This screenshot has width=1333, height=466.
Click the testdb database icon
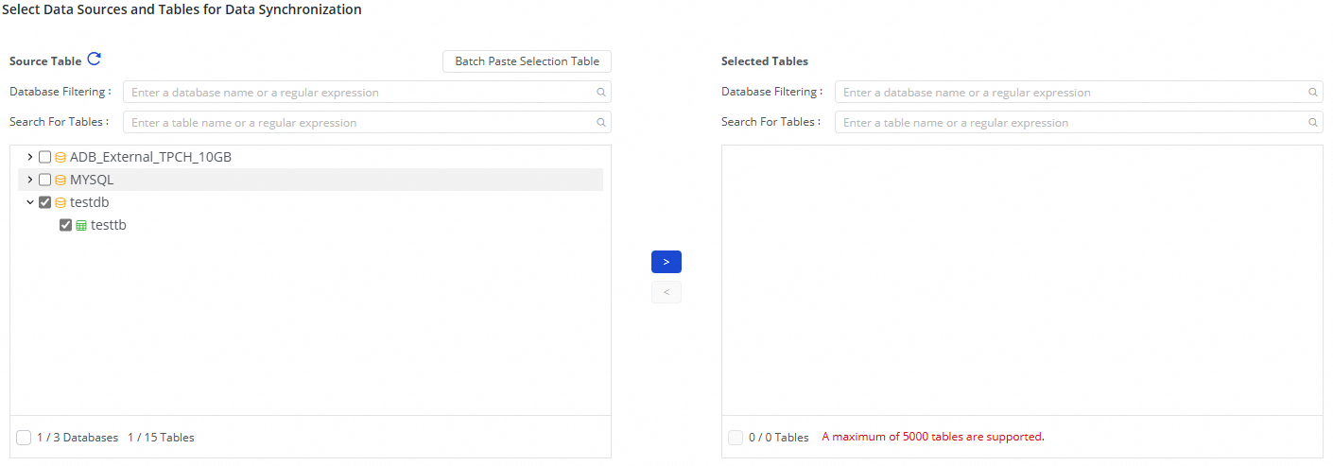(61, 202)
